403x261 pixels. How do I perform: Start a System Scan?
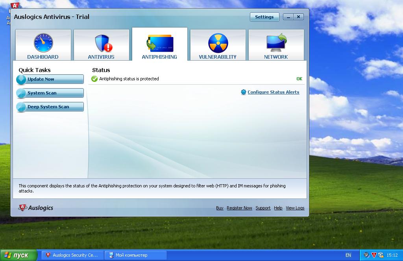(x=50, y=93)
